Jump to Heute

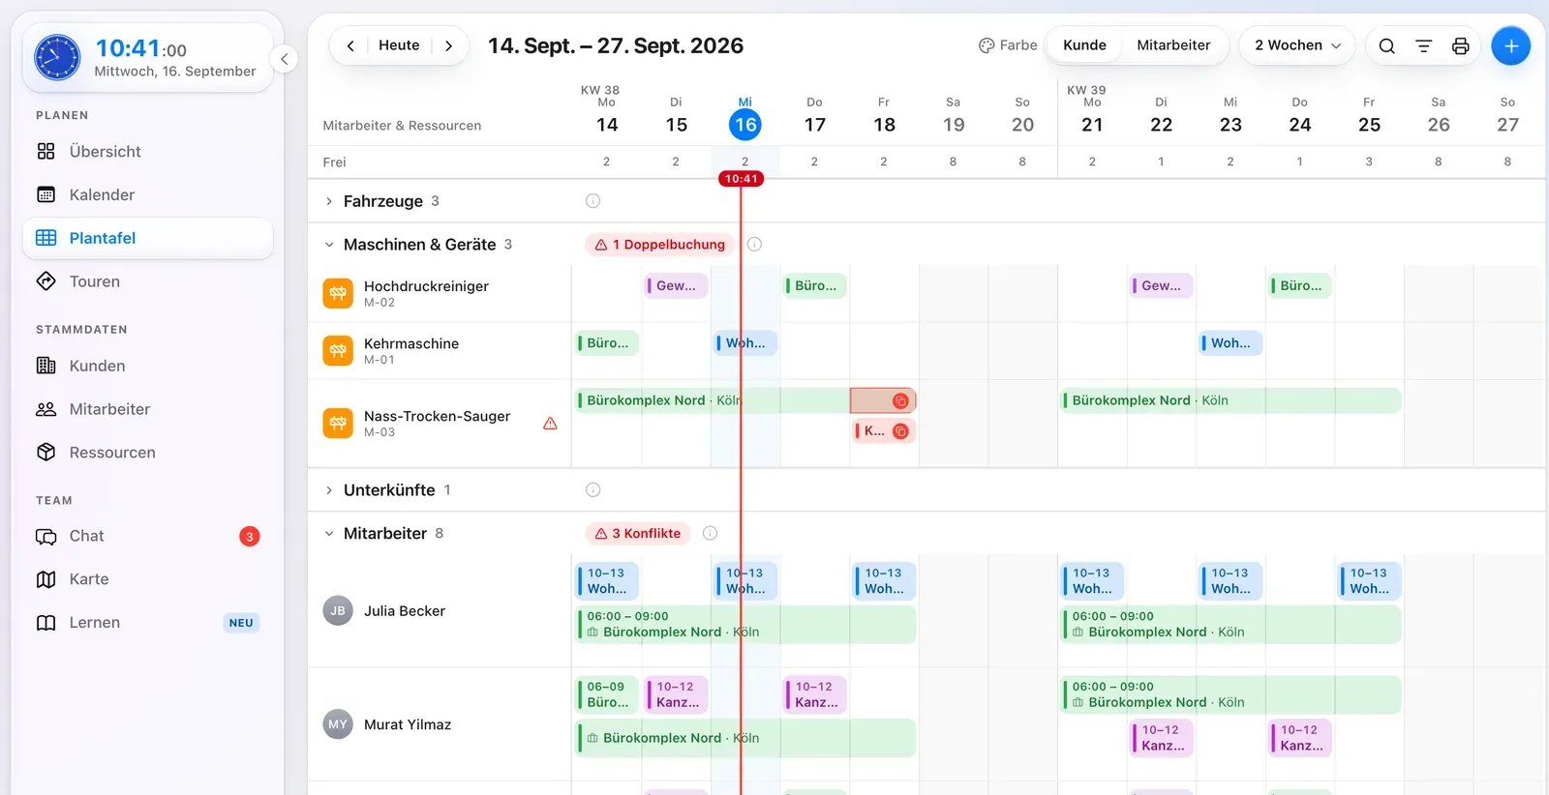(399, 45)
